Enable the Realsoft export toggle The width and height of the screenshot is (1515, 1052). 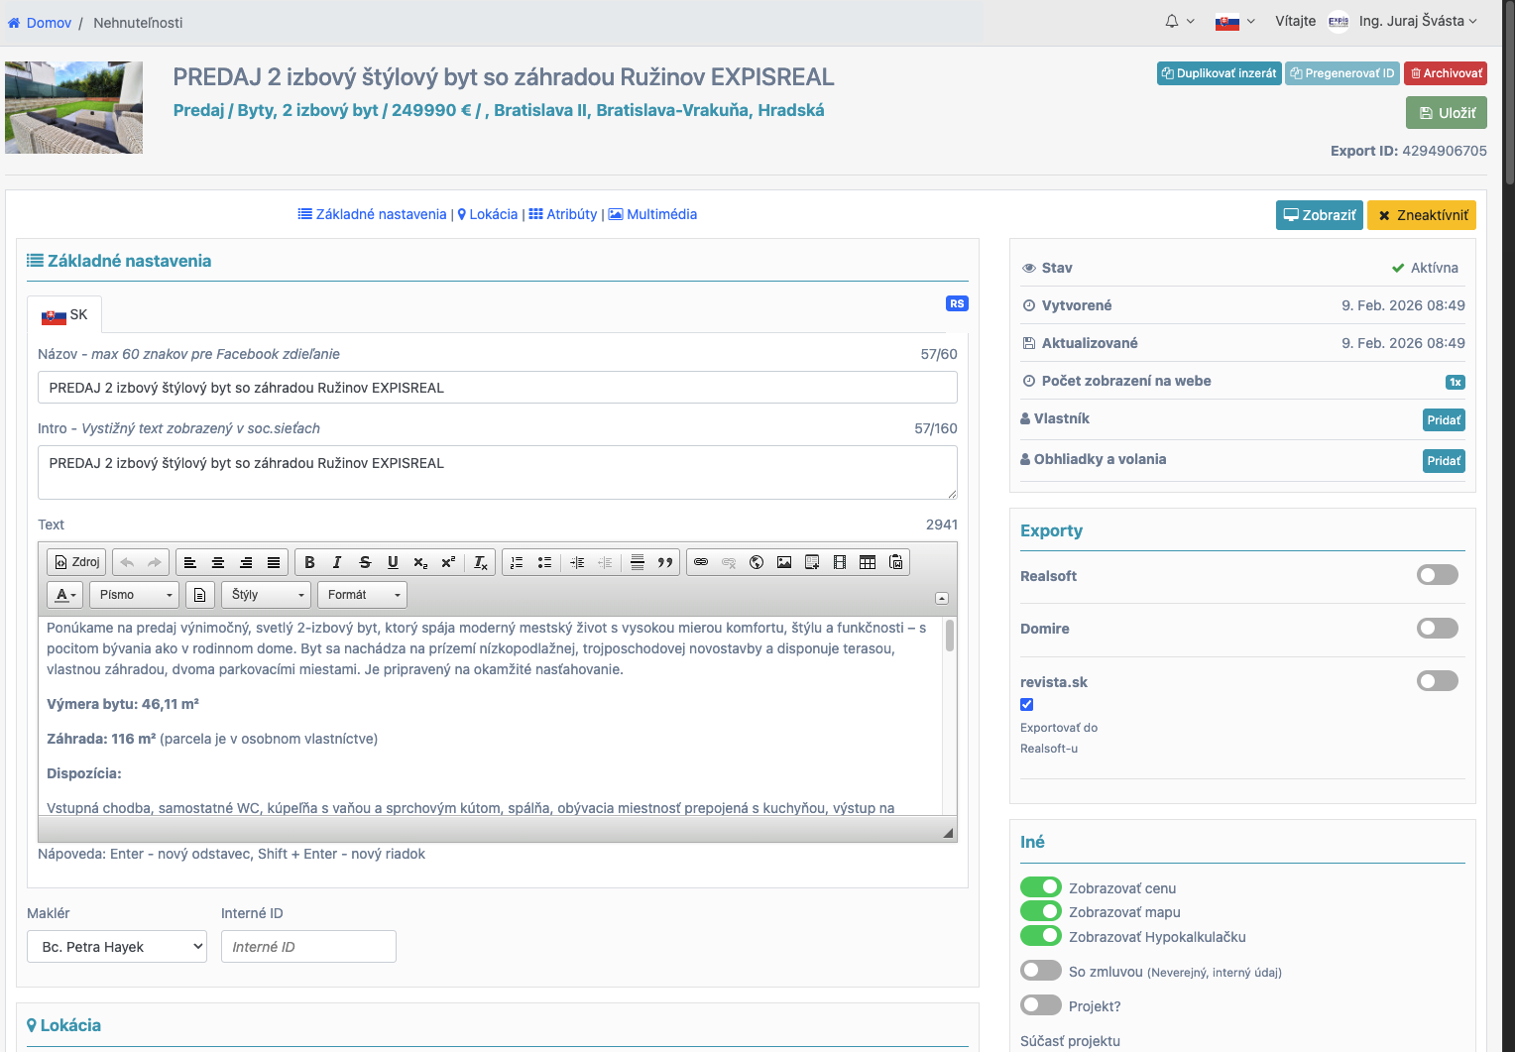[x=1437, y=575]
